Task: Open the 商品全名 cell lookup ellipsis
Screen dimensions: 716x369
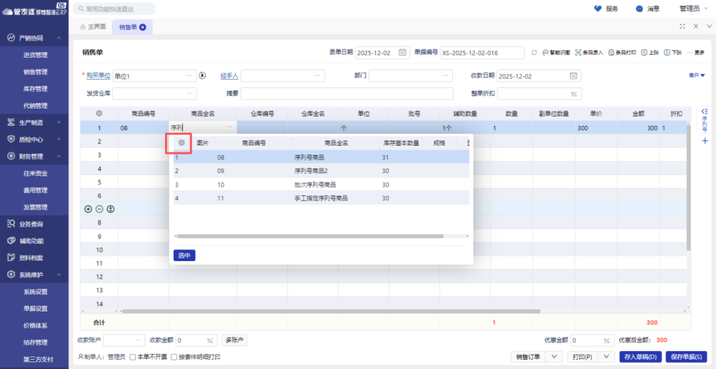Action: (229, 127)
